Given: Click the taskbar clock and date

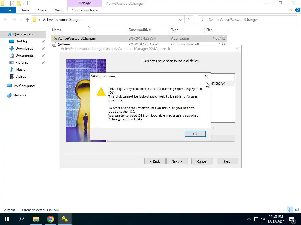Looking at the screenshot, I should click(x=276, y=219).
